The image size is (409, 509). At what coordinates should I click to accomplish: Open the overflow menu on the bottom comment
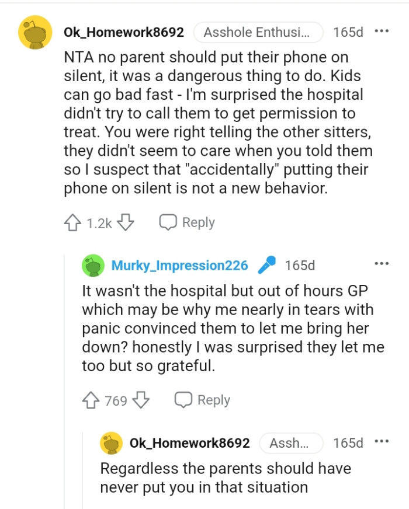pyautogui.click(x=382, y=442)
